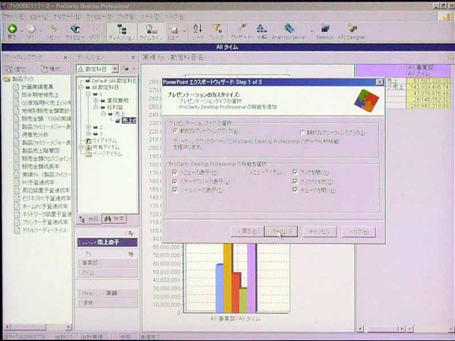Select the static briefing book radio (S)

[x=302, y=133]
